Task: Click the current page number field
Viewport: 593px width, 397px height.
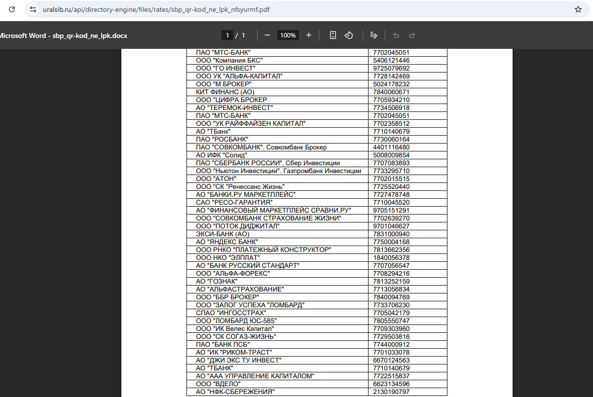Action: (x=227, y=35)
